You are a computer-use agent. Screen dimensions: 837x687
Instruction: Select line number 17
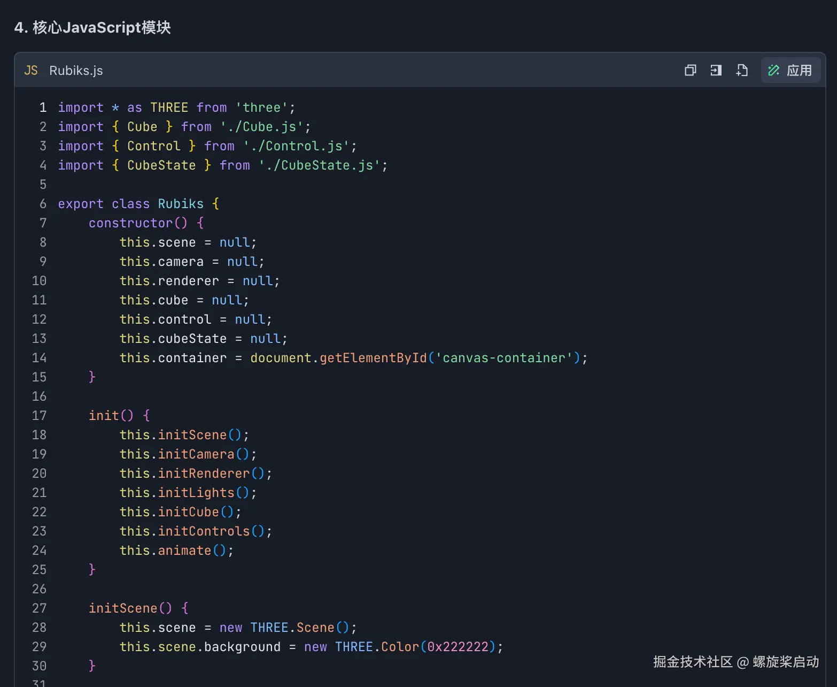click(x=39, y=415)
